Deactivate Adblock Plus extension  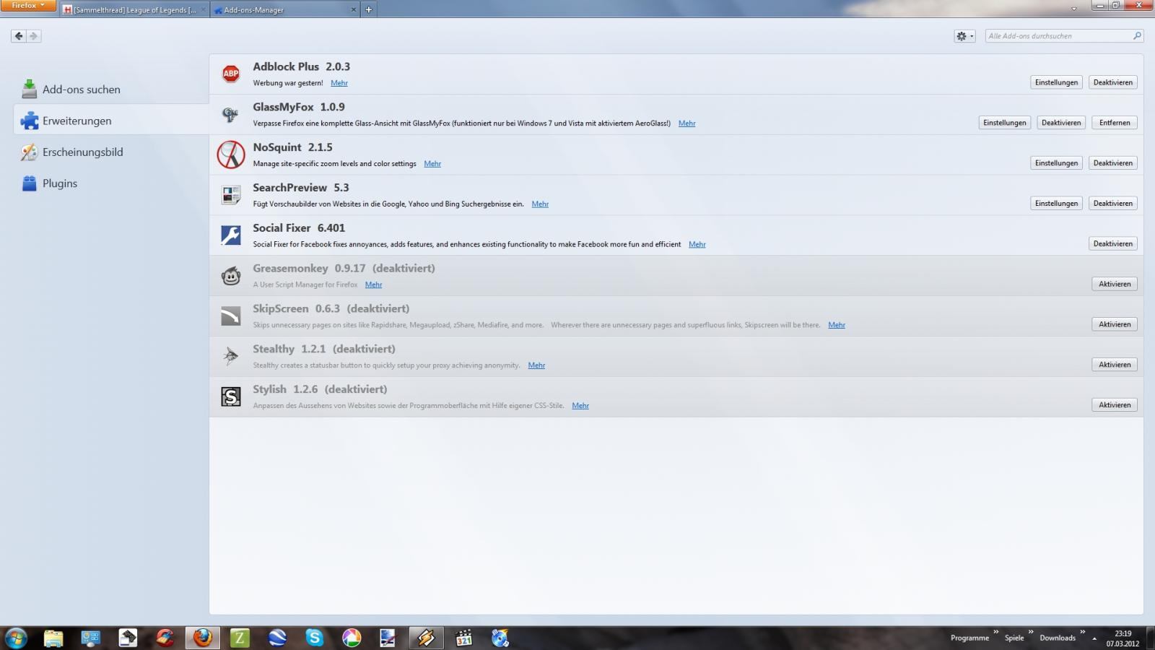[1112, 82]
